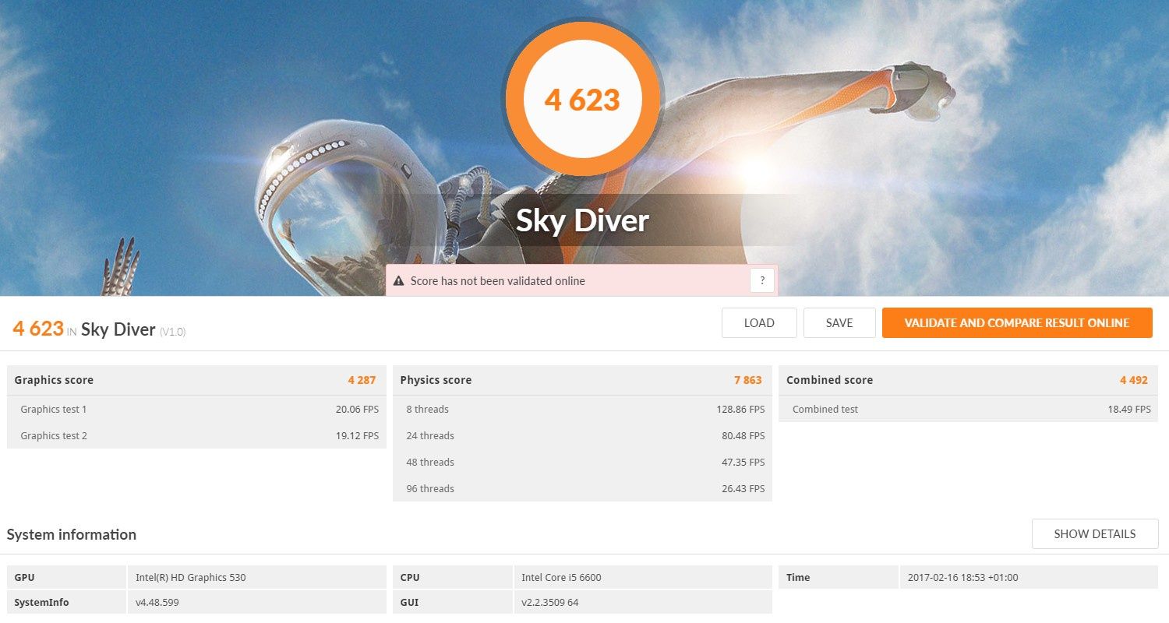Select the 96 threads row label
Viewport: 1169px width, 623px height.
430,488
